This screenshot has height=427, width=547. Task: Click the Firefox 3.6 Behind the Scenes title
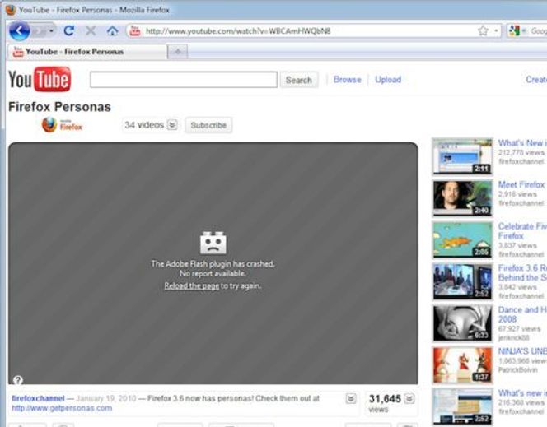(x=522, y=272)
